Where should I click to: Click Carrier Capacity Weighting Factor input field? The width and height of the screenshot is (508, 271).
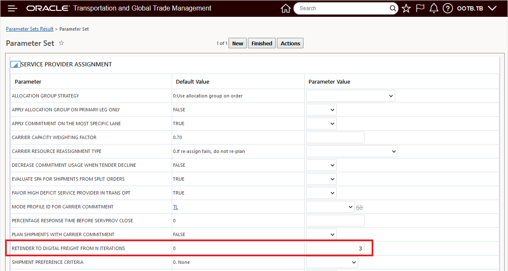point(335,137)
